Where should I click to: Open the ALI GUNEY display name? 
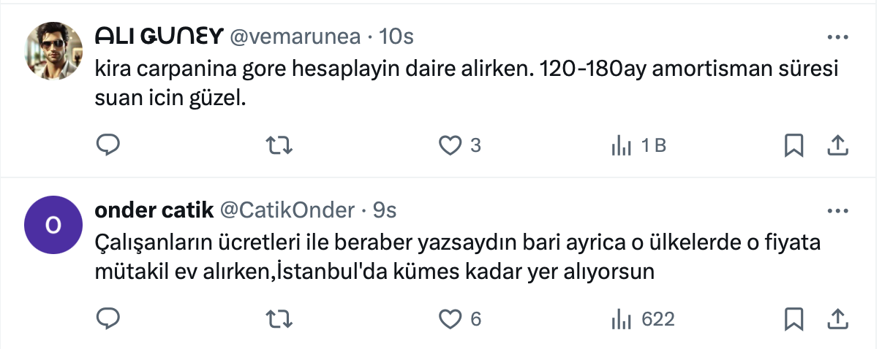coord(159,37)
